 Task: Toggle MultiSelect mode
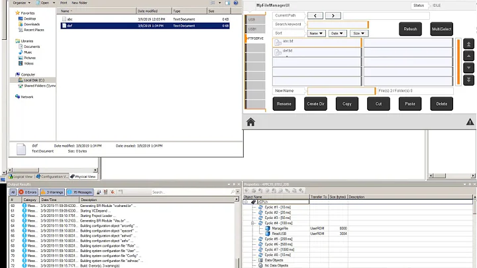click(x=441, y=29)
